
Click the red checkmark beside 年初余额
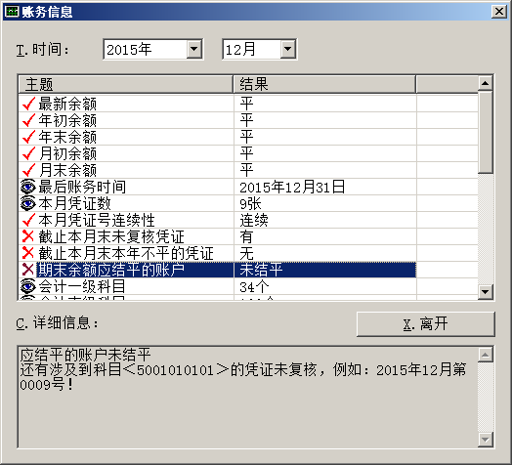coord(28,120)
